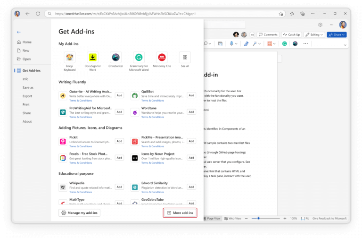Open the settings gear icon
This screenshot has height=238, width=362.
tap(320, 25)
